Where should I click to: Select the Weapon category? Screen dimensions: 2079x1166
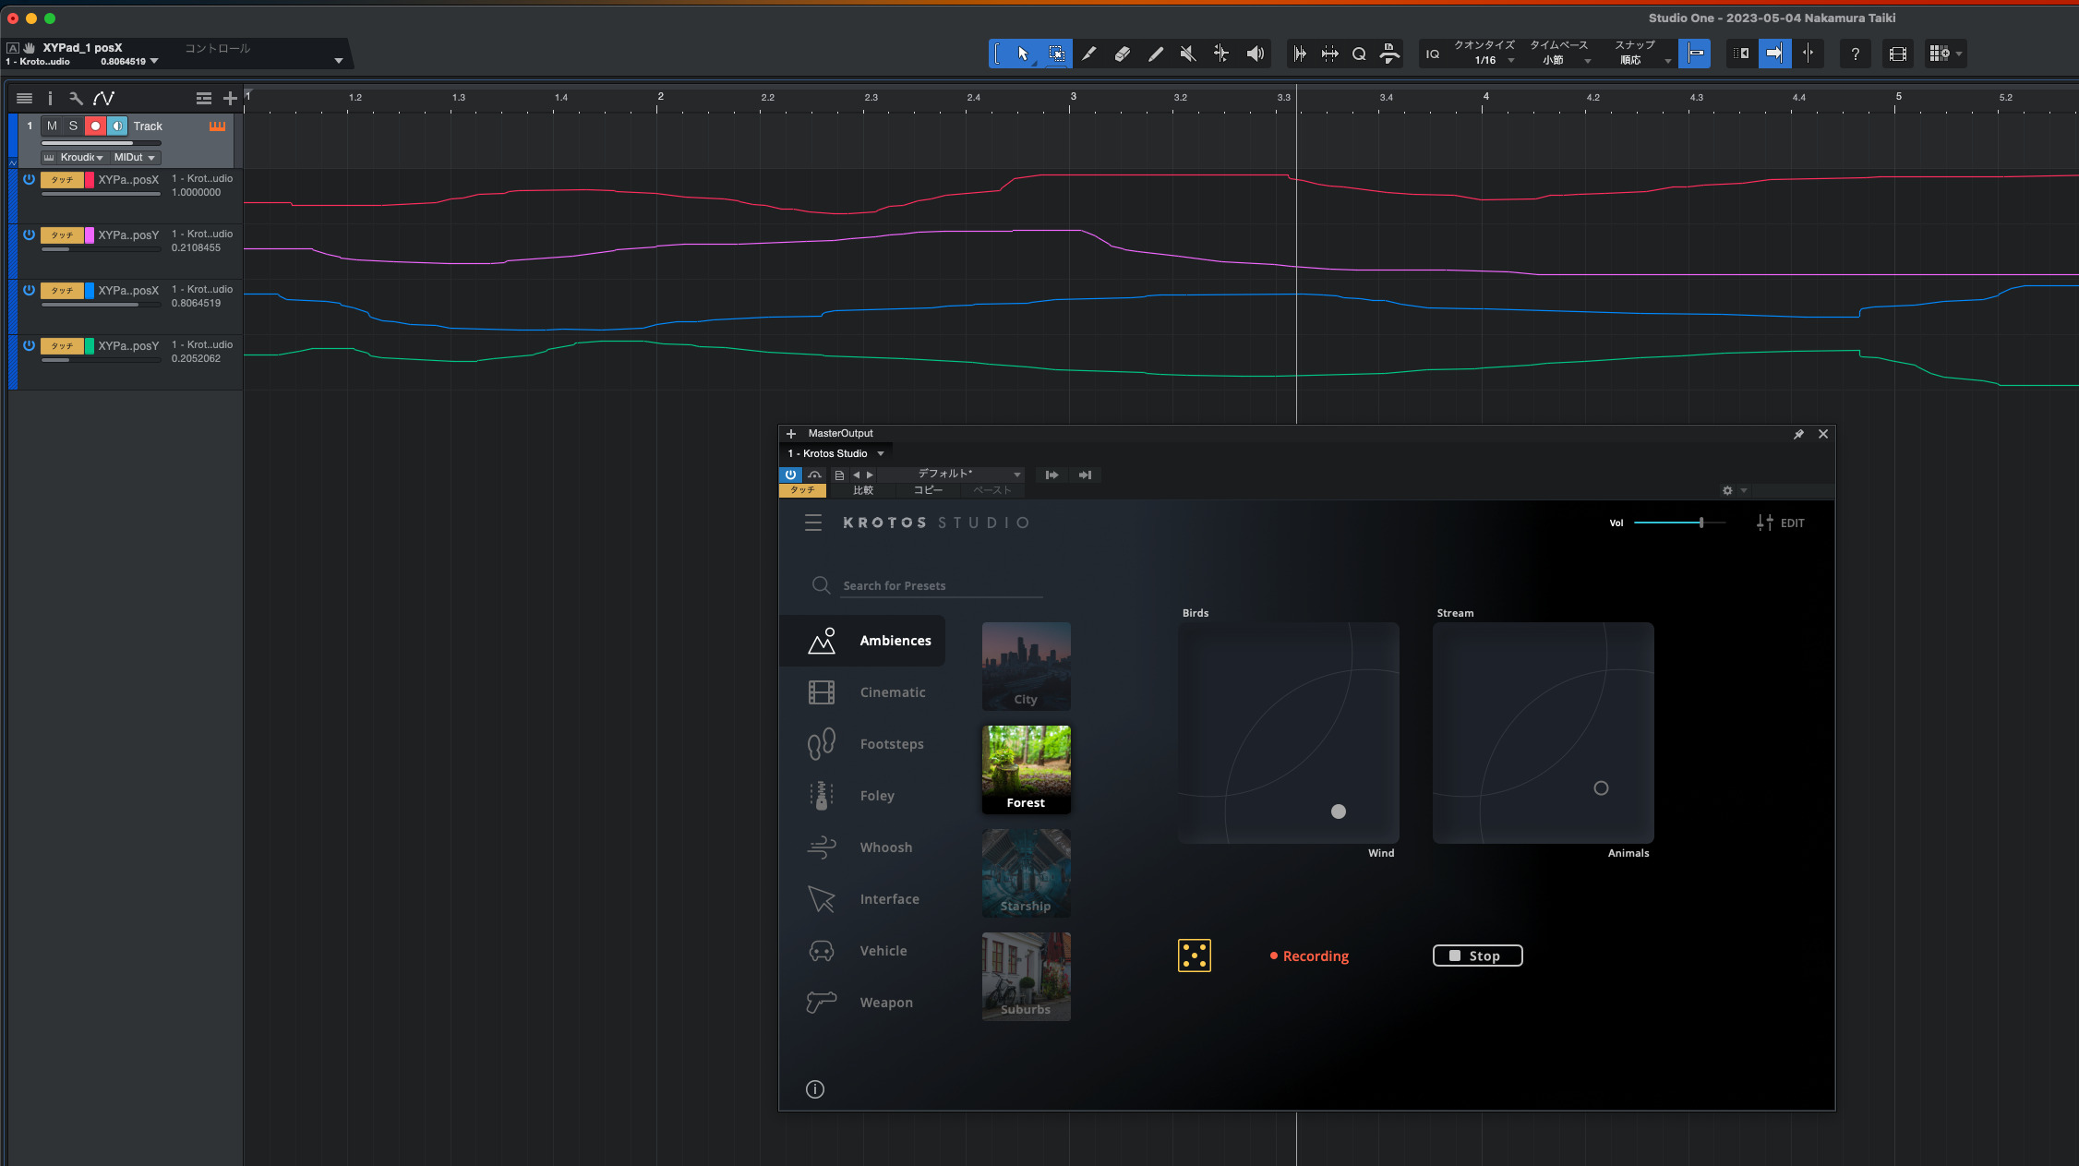[x=860, y=1003]
